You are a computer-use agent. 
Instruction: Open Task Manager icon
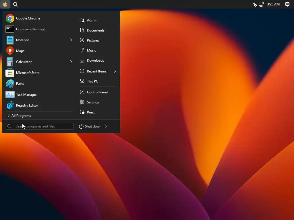click(10, 95)
